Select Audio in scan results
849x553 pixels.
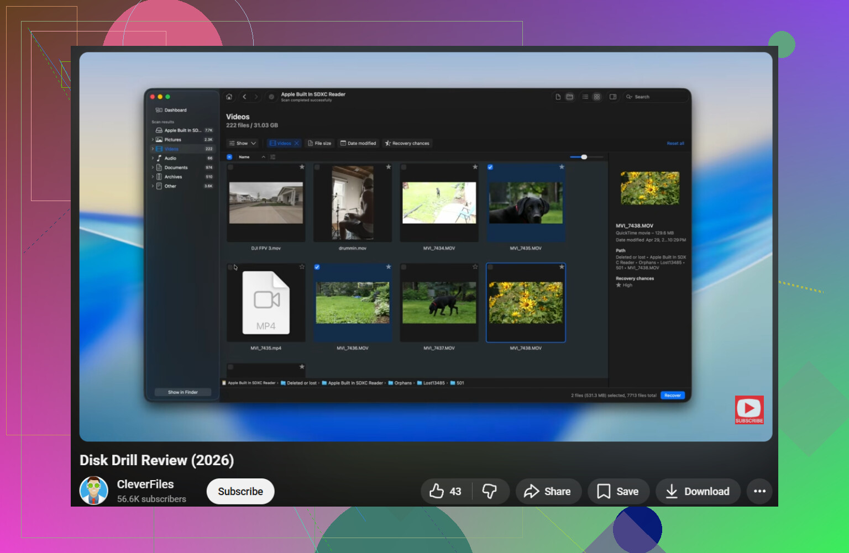pos(182,158)
